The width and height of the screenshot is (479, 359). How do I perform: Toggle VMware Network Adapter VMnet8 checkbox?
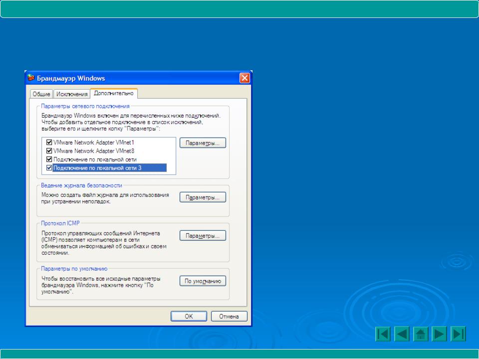[49, 151]
